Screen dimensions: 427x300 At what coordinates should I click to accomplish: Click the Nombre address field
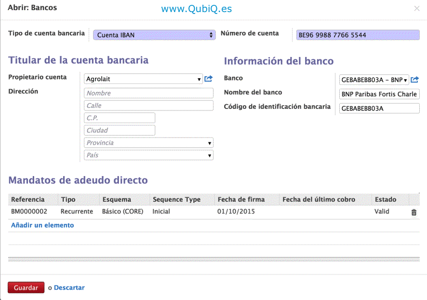pos(148,93)
